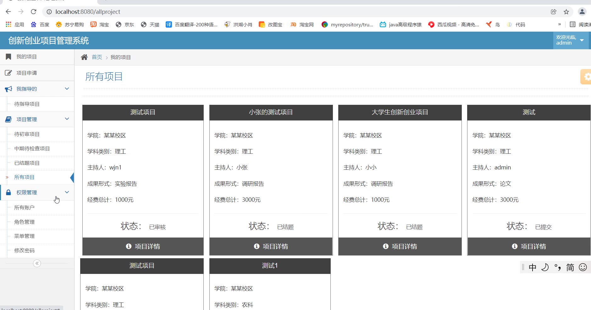Bookmark this page with the star icon
This screenshot has width=591, height=310.
[x=566, y=12]
